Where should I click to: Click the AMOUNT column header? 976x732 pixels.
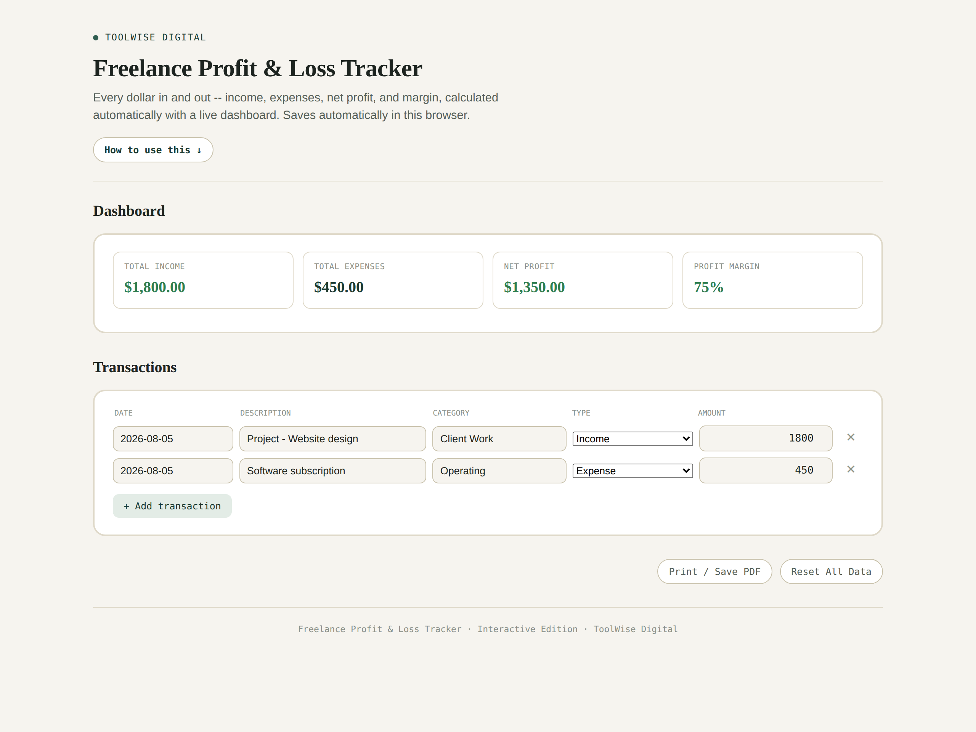711,413
